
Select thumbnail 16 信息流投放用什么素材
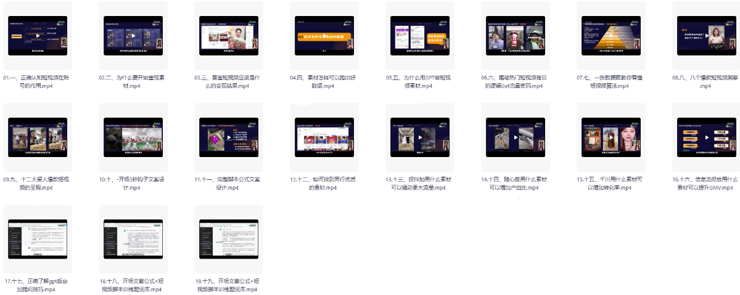707,138
